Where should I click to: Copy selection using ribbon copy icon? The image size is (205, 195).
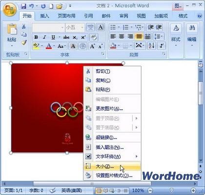tap(24, 35)
